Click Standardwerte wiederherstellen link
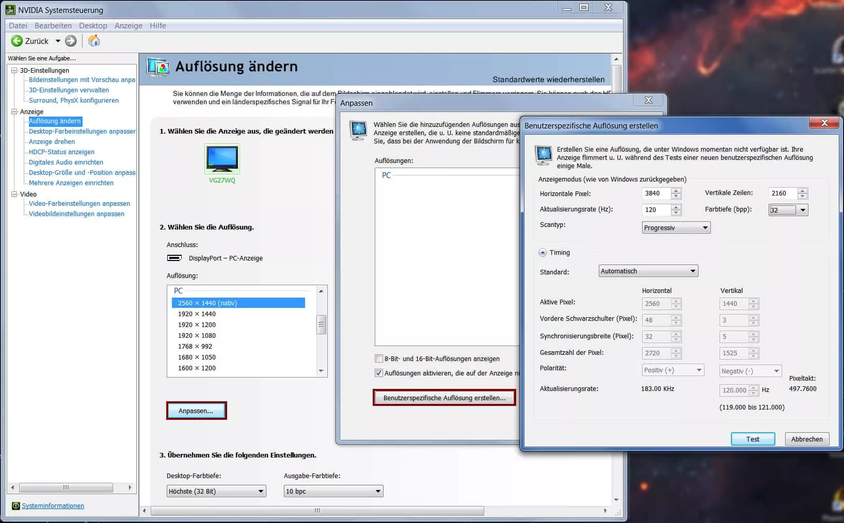Screen dimensions: 844x523 tap(548, 79)
